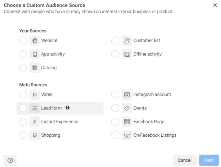Open info tooltip next to Lead form
The image size is (221, 167).
(x=67, y=108)
